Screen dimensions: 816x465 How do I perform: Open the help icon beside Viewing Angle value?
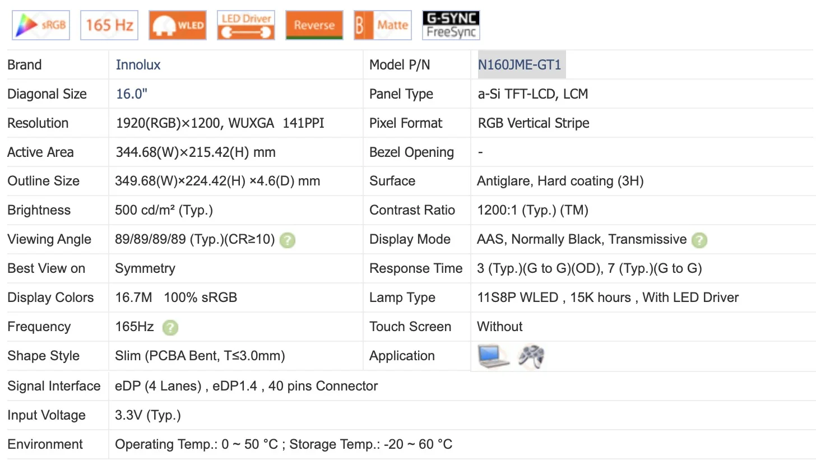287,240
